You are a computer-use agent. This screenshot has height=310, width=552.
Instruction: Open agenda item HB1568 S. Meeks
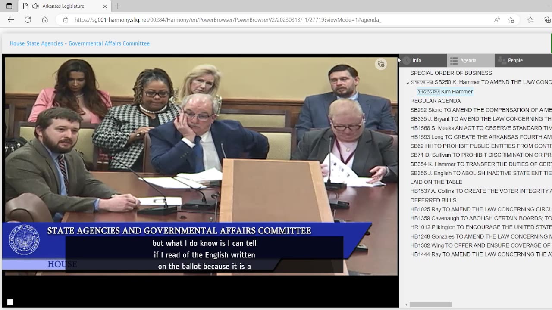click(481, 128)
